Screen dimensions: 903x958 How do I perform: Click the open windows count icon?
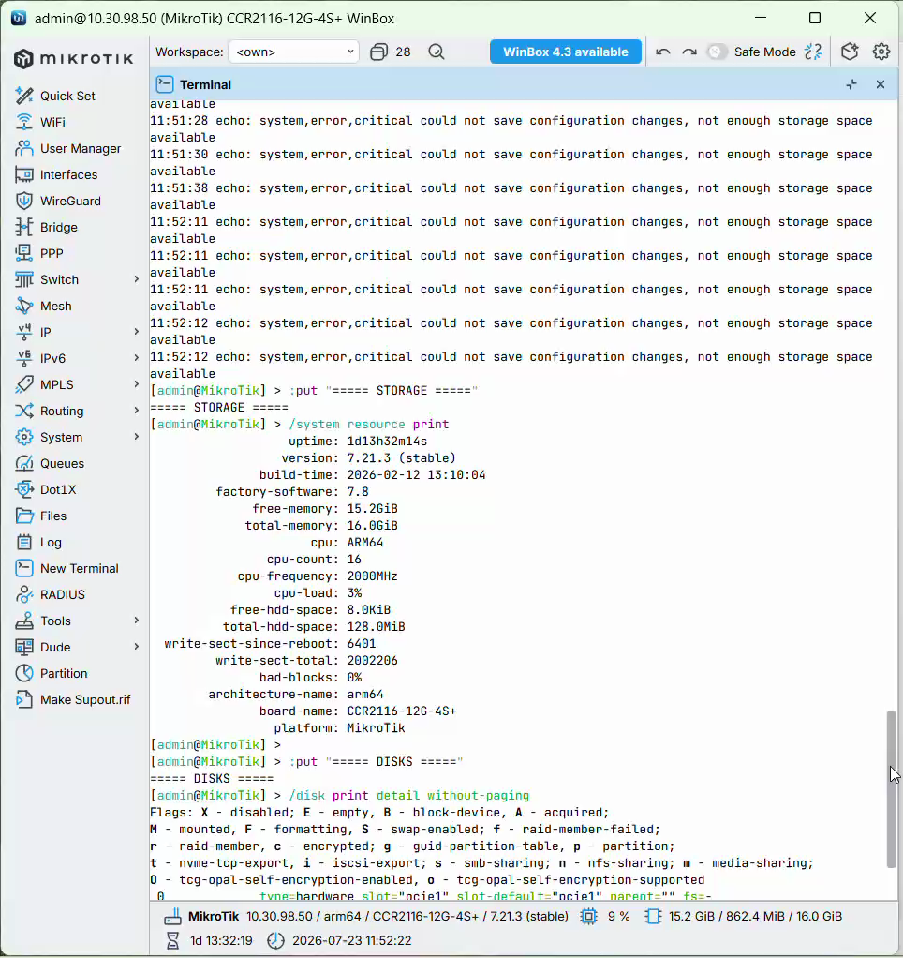pyautogui.click(x=378, y=52)
